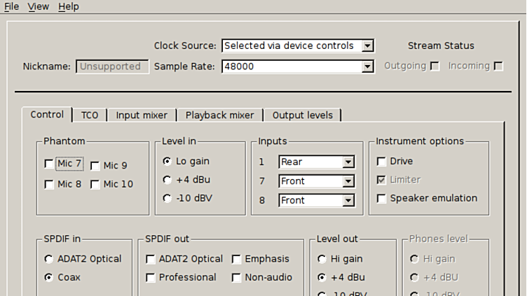Open the File menu
Image resolution: width=527 pixels, height=296 pixels.
11,6
